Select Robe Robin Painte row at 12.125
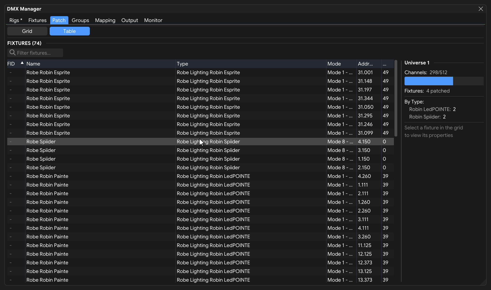Viewport: 491px width, 290px height. pyautogui.click(x=200, y=254)
